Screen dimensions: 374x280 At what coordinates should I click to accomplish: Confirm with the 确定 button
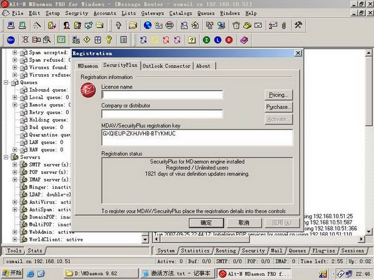[x=206, y=223]
